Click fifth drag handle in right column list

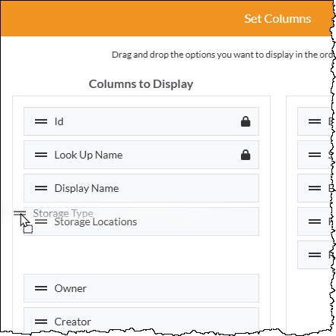pyautogui.click(x=315, y=255)
